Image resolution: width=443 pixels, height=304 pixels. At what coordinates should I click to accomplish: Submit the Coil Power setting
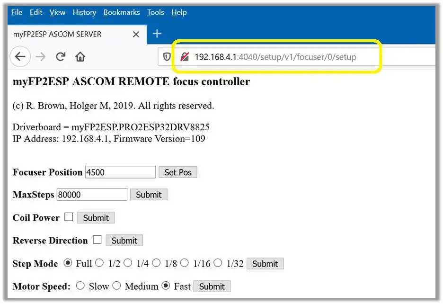pos(96,218)
